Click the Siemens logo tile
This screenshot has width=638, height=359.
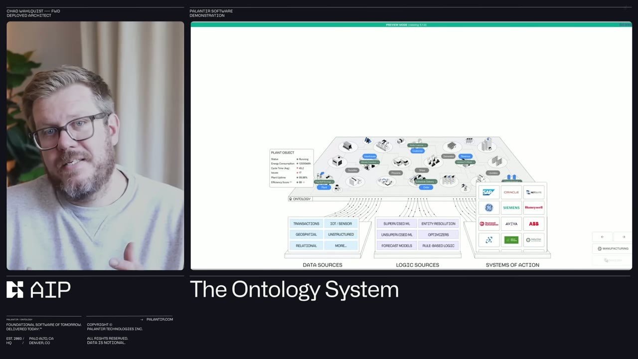(x=511, y=207)
